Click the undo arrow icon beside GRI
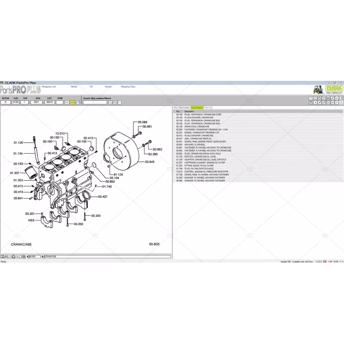 pos(77,102)
